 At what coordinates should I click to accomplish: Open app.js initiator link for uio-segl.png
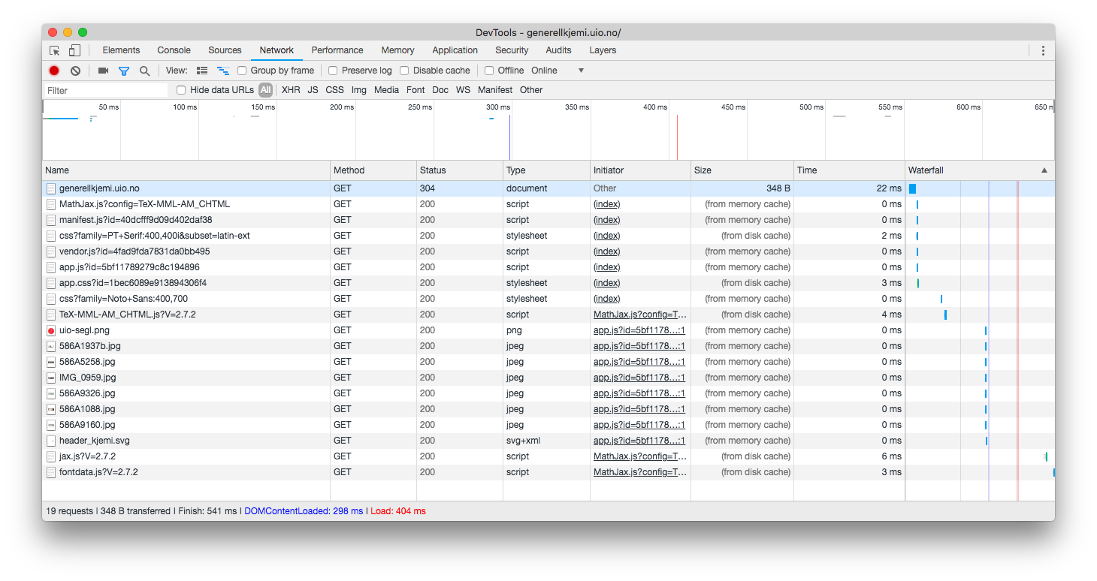(639, 330)
